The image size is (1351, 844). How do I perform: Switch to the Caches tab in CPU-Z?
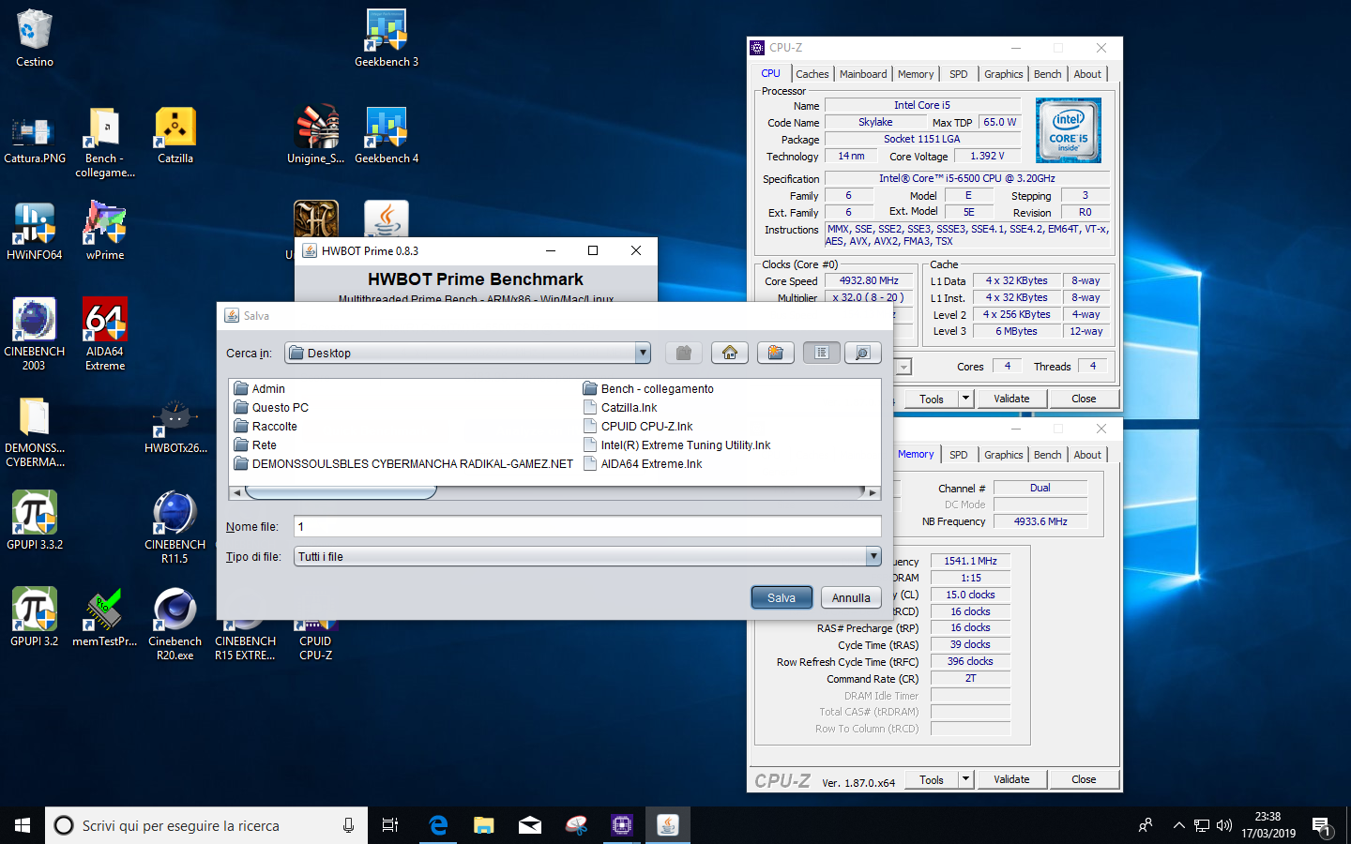(812, 74)
